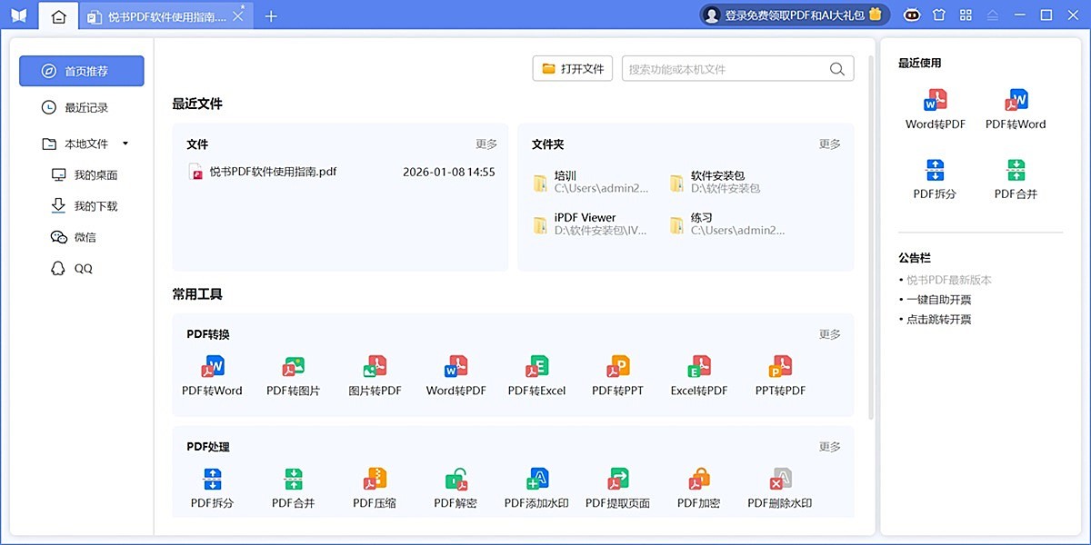Image resolution: width=1091 pixels, height=545 pixels.
Task: Open the PDF压缩 tool
Action: pyautogui.click(x=374, y=484)
